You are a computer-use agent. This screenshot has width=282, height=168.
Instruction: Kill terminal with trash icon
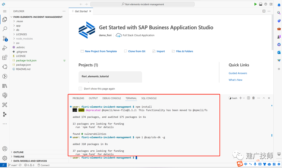click(253, 98)
